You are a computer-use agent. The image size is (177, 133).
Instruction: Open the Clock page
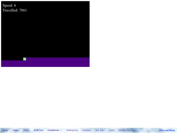(x=26, y=130)
